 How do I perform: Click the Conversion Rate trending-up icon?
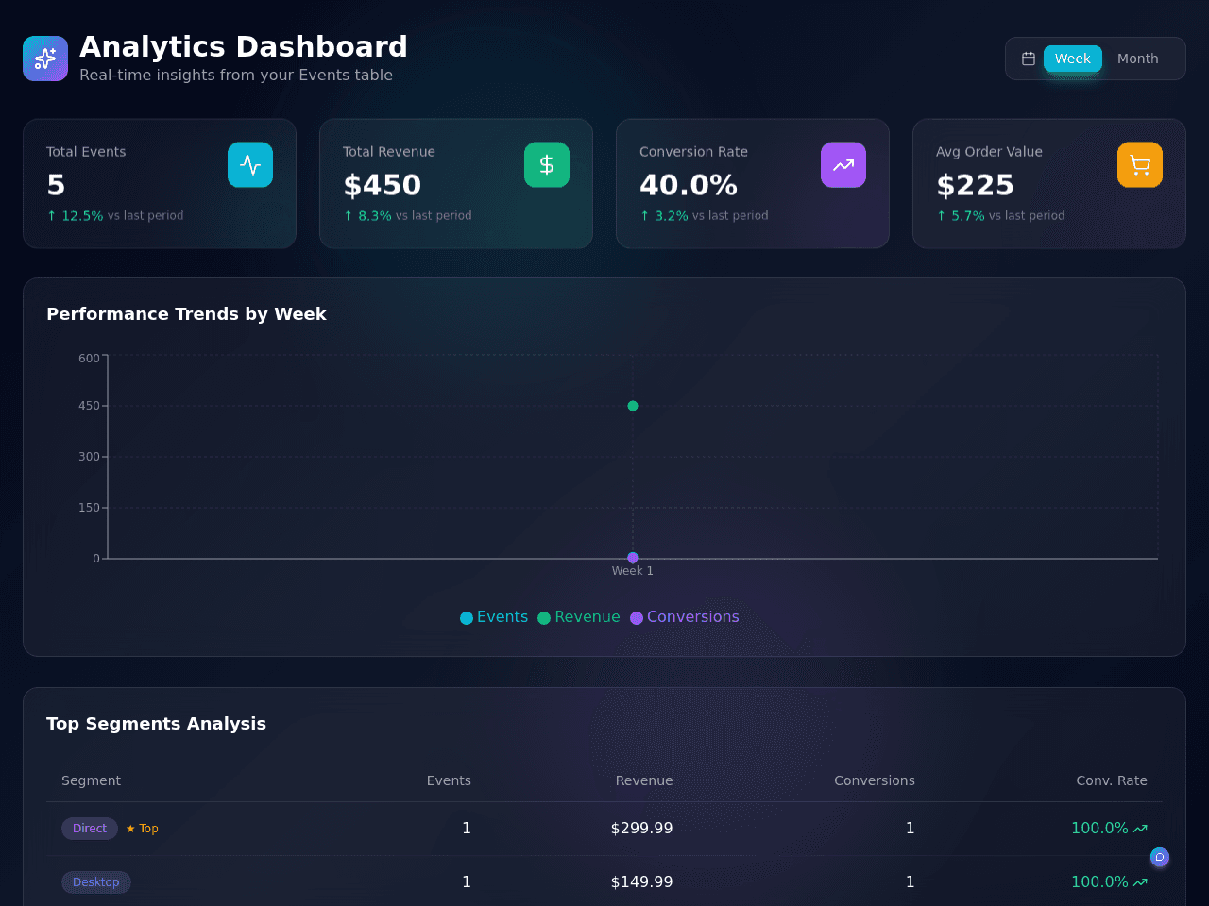coord(843,165)
